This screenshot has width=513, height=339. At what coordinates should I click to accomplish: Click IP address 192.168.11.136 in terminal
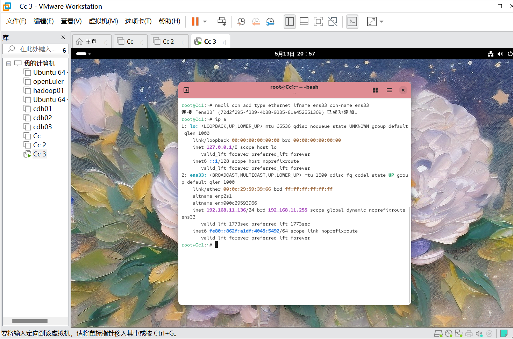point(226,210)
